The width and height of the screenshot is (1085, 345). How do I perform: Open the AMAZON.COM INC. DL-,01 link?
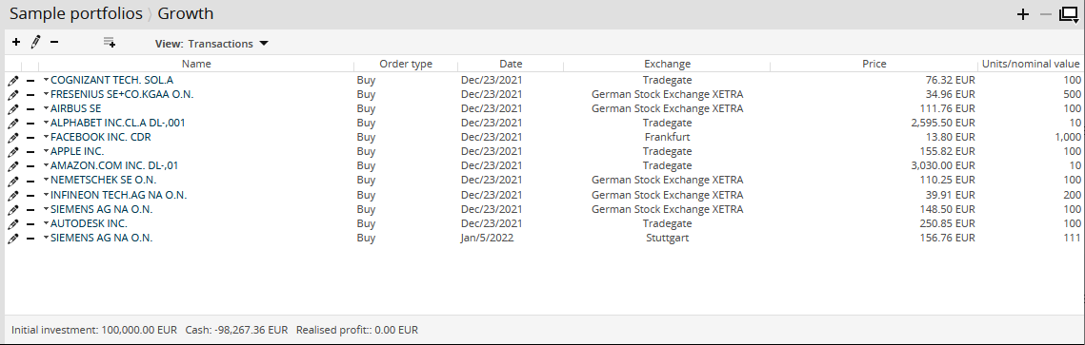(114, 165)
